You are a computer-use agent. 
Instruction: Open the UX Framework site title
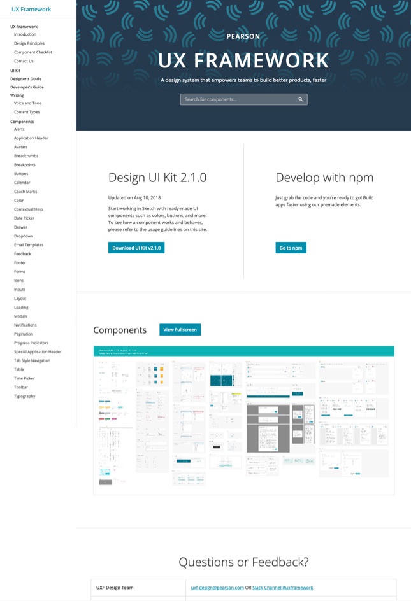(x=31, y=9)
